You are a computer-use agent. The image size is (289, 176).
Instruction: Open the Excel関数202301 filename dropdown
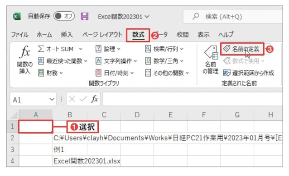point(124,17)
